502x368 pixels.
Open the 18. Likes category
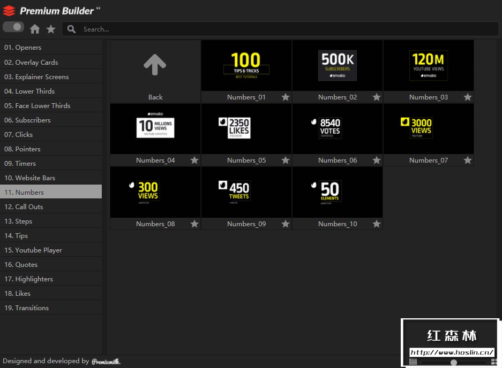pyautogui.click(x=51, y=294)
